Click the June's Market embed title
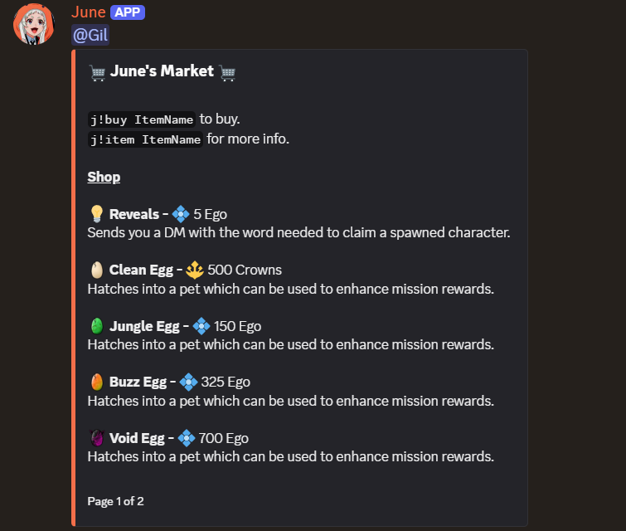626x531 pixels. [162, 72]
